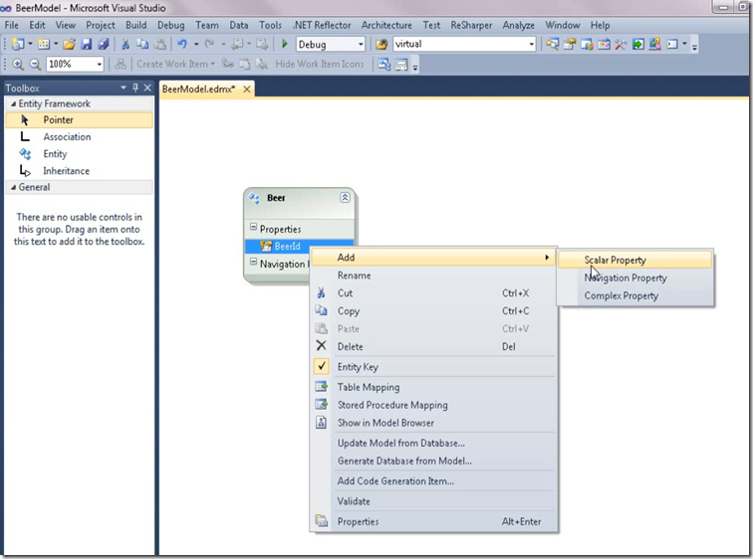
Task: Select Validate in the context menu
Action: click(x=433, y=501)
